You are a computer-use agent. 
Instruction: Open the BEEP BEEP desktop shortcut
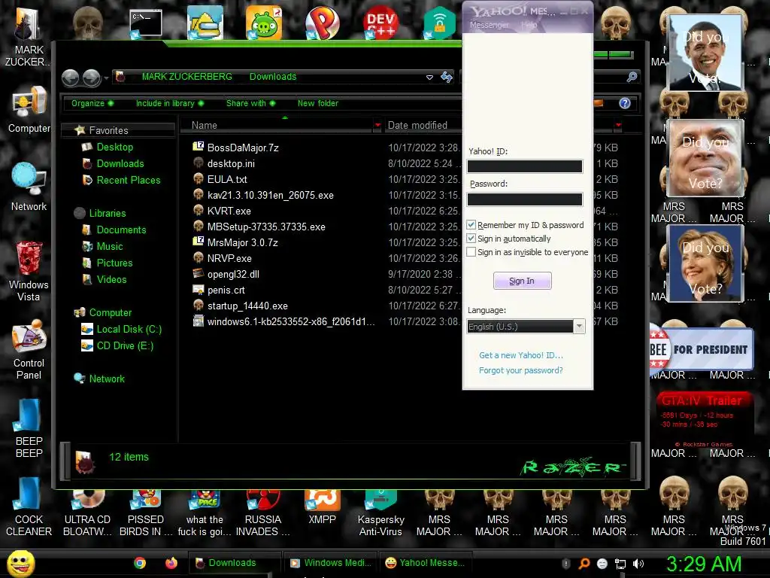[x=29, y=428]
